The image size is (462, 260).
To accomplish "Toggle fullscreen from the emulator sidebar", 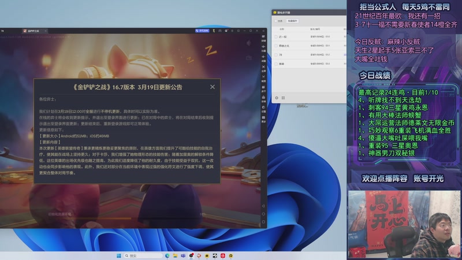I will 263,68.
